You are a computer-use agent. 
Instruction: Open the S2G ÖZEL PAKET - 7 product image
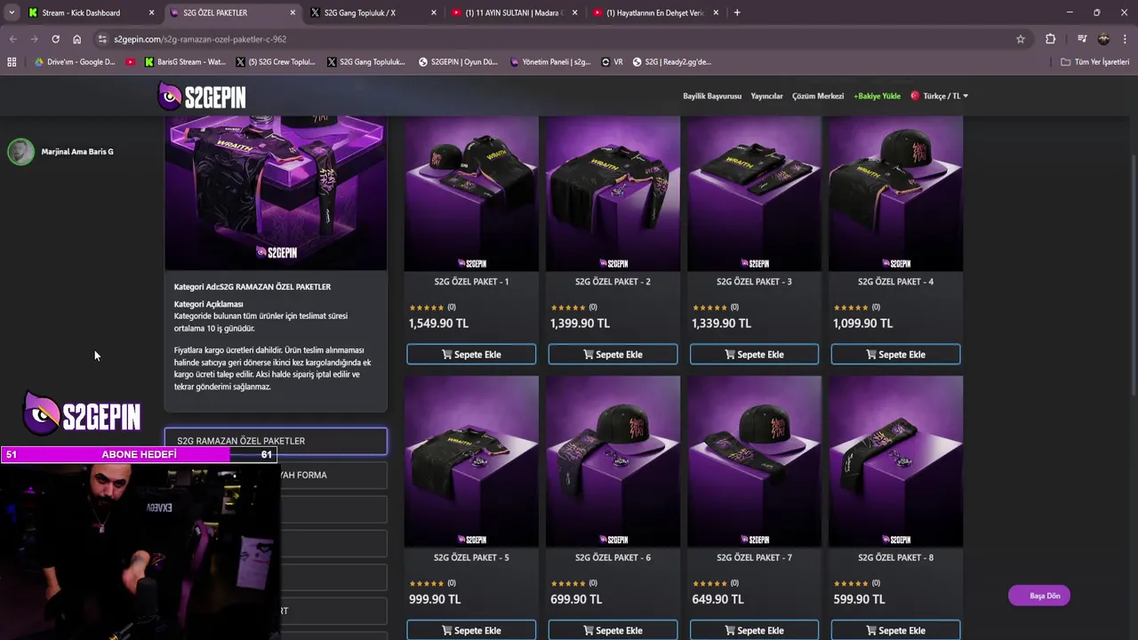[x=754, y=461]
